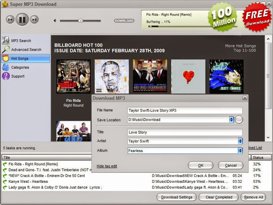Select the Lady Gaga Just Dance cover
The width and height of the screenshot is (273, 205).
pyautogui.click(x=227, y=76)
